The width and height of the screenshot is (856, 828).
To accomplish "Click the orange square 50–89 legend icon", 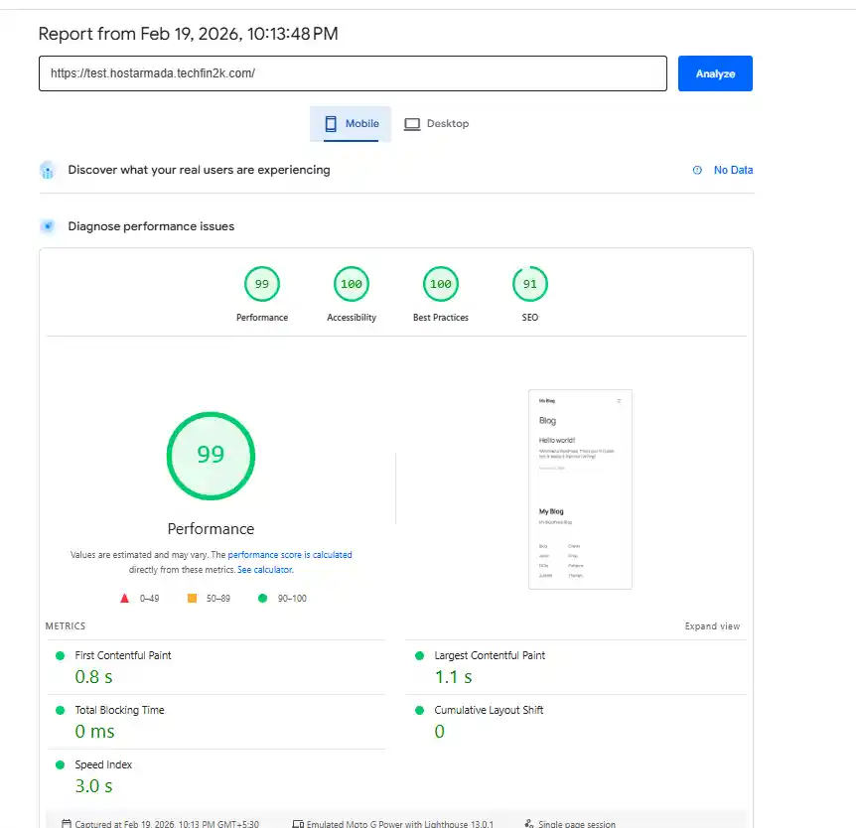I will [193, 599].
